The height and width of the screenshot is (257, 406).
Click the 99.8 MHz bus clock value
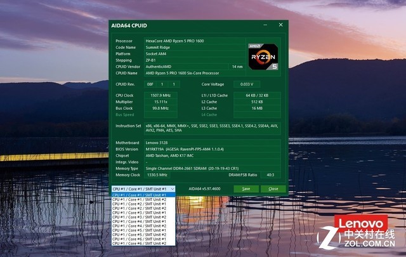(160, 109)
